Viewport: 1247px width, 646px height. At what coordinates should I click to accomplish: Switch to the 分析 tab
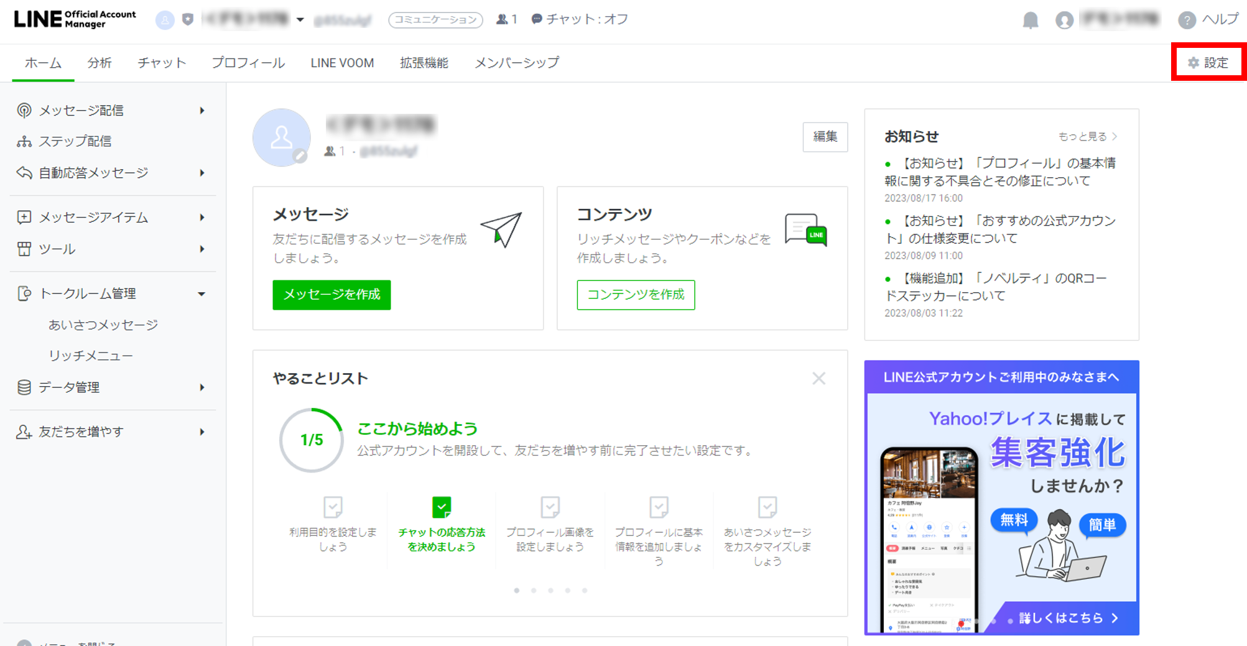pyautogui.click(x=100, y=63)
